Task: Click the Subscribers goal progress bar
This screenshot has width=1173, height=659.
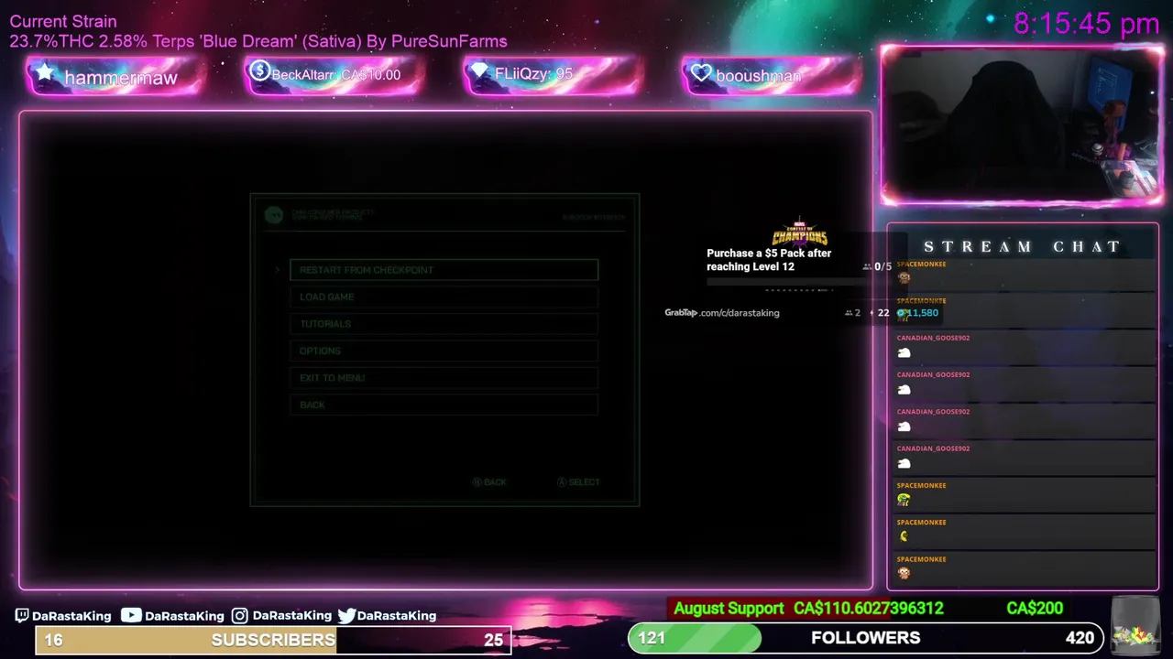Action: point(273,640)
